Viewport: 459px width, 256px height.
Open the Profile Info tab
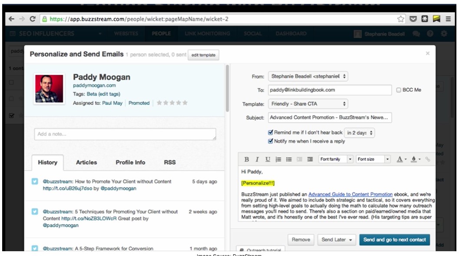click(x=130, y=163)
